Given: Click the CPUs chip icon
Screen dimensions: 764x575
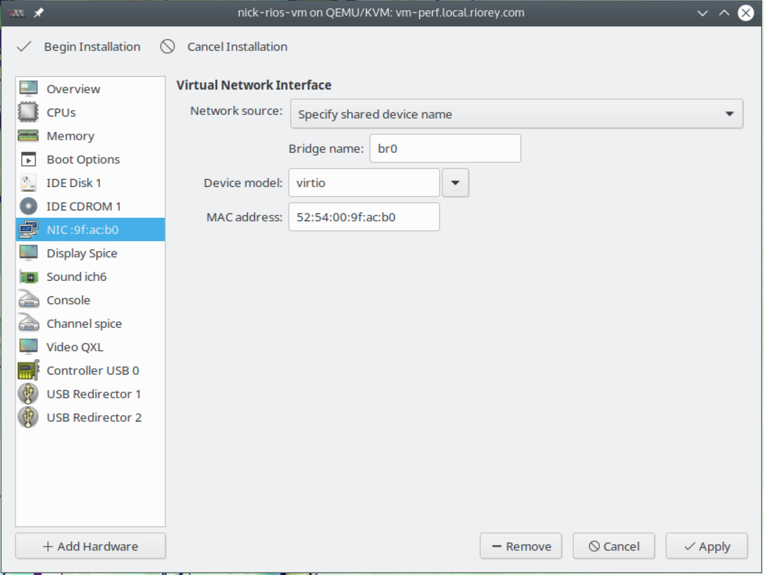Looking at the screenshot, I should coord(28,112).
